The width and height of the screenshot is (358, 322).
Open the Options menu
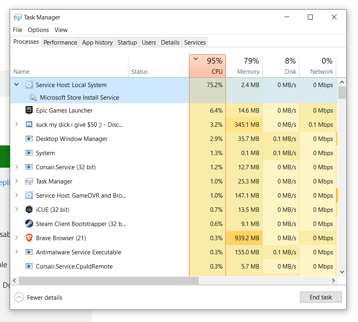click(x=38, y=30)
